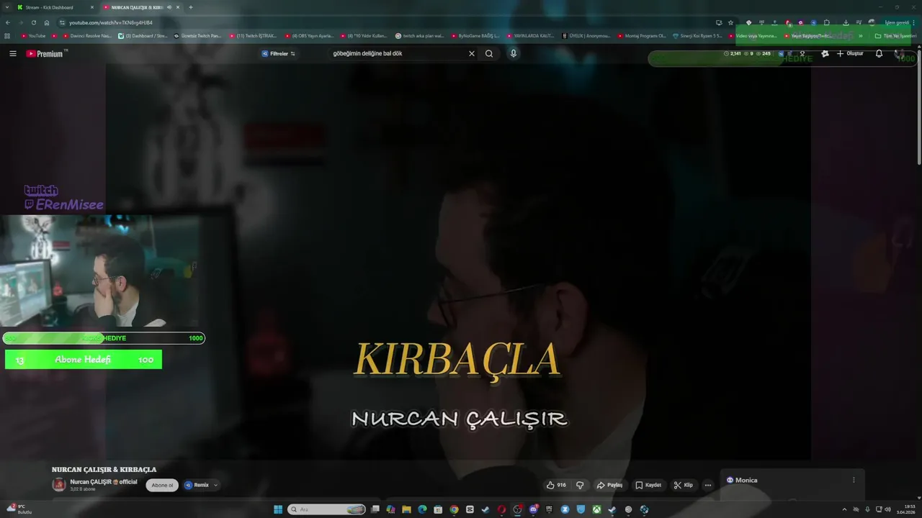Click the Windows taskbar search box

(327, 509)
